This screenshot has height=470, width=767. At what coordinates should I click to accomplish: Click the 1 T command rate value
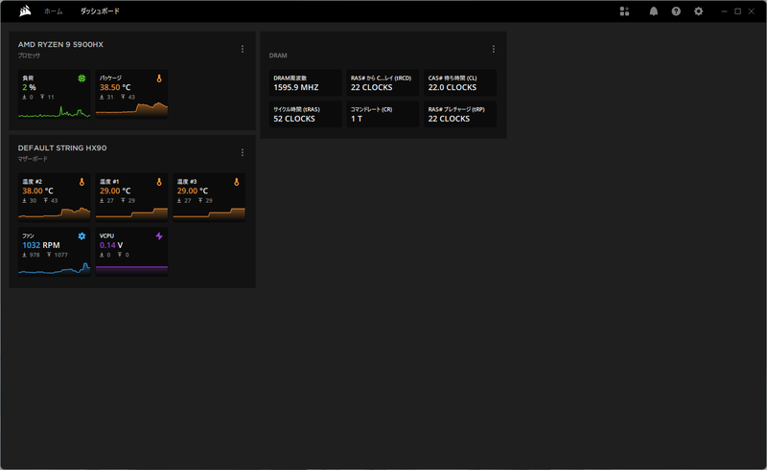tap(357, 119)
